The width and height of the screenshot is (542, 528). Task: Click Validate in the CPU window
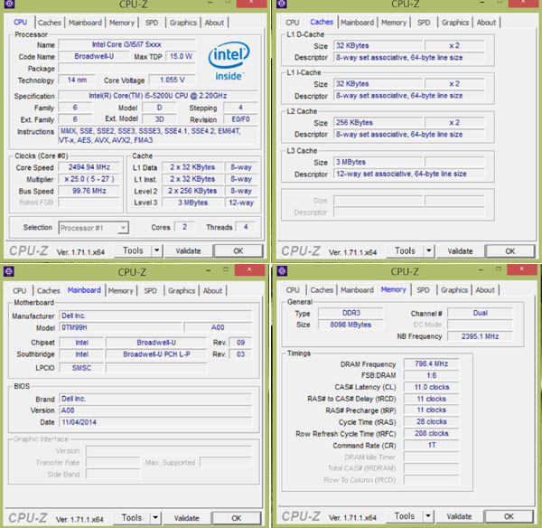tap(188, 250)
